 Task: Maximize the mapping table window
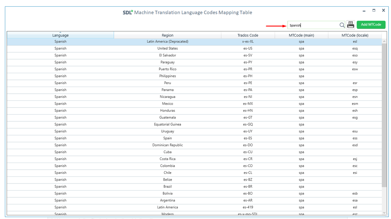[374, 10]
